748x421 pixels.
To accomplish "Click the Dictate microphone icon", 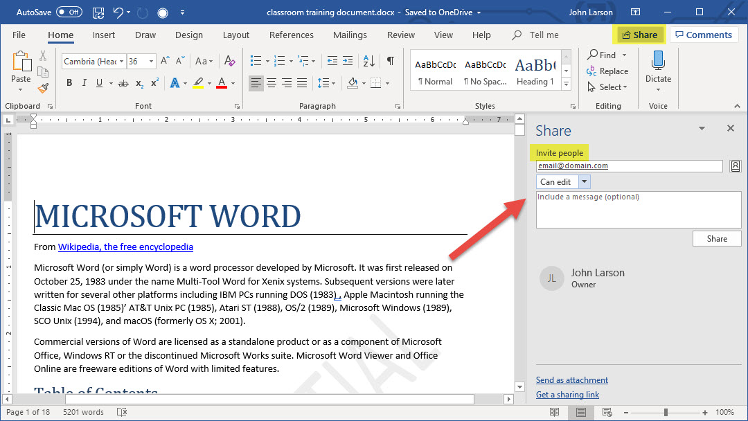I will [658, 61].
